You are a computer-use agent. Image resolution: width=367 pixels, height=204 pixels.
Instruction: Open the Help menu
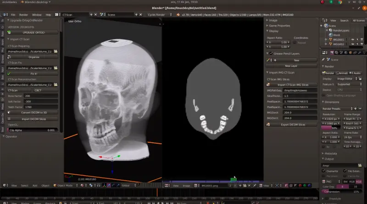pyautogui.click(x=48, y=15)
